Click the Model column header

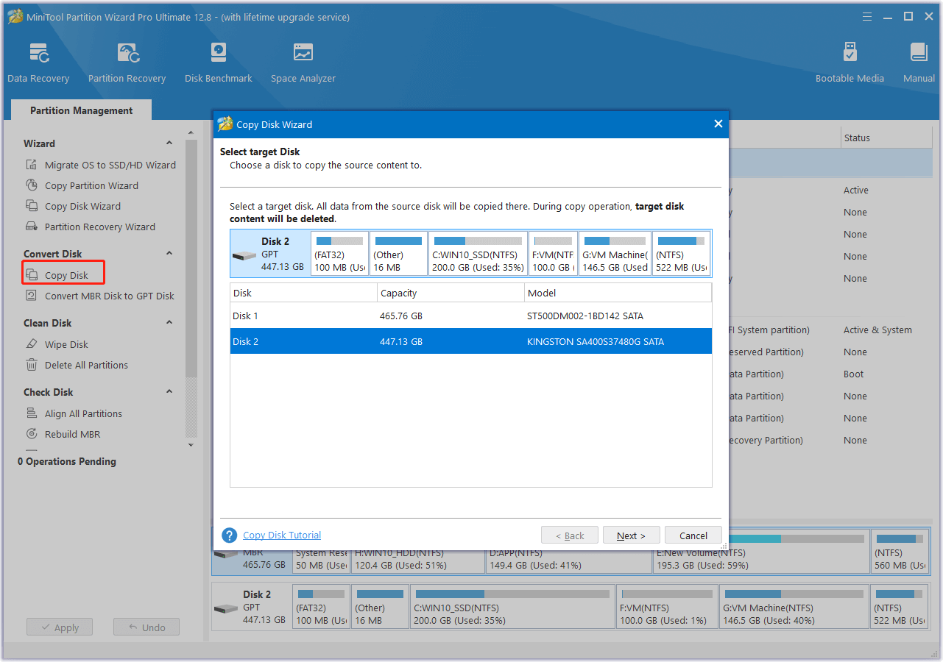point(618,293)
